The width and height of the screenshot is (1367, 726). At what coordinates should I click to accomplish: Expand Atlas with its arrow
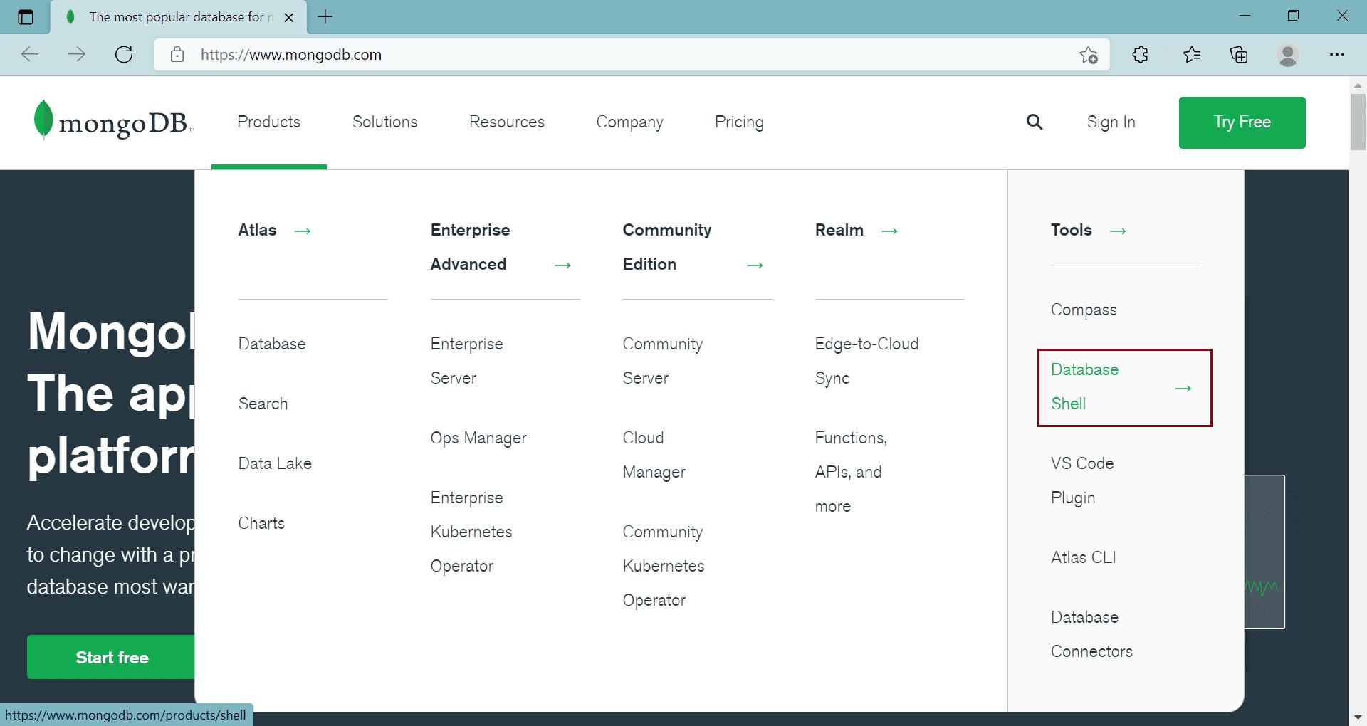click(x=302, y=231)
